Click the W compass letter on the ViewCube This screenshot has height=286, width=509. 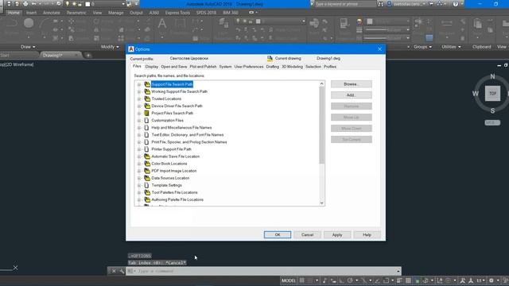point(476,94)
